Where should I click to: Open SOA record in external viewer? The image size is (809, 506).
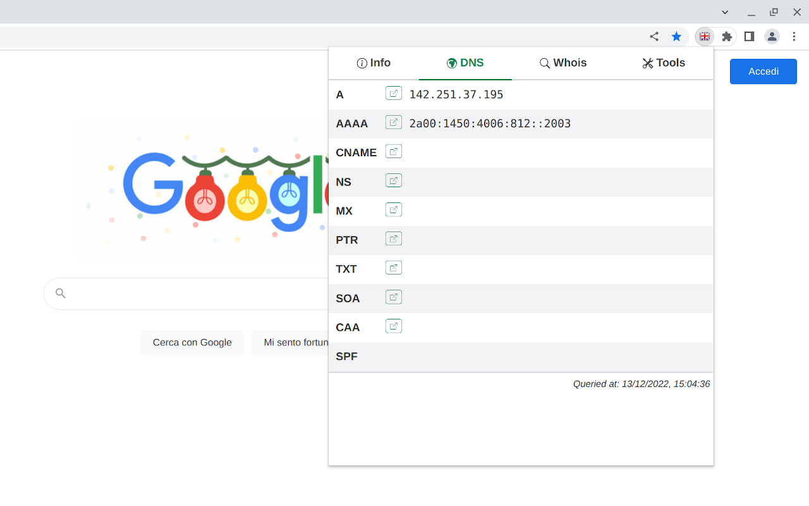click(x=393, y=297)
